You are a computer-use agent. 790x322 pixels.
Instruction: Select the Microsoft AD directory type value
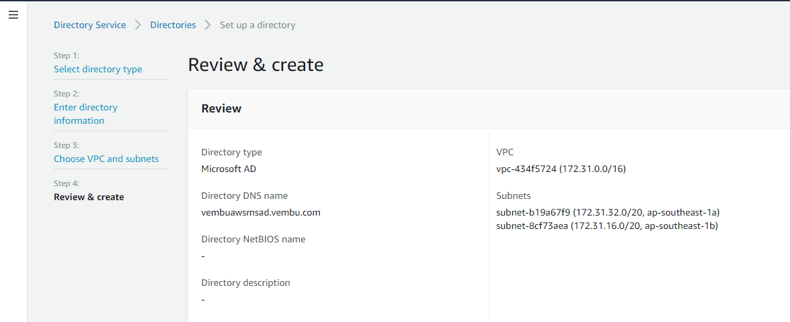229,169
